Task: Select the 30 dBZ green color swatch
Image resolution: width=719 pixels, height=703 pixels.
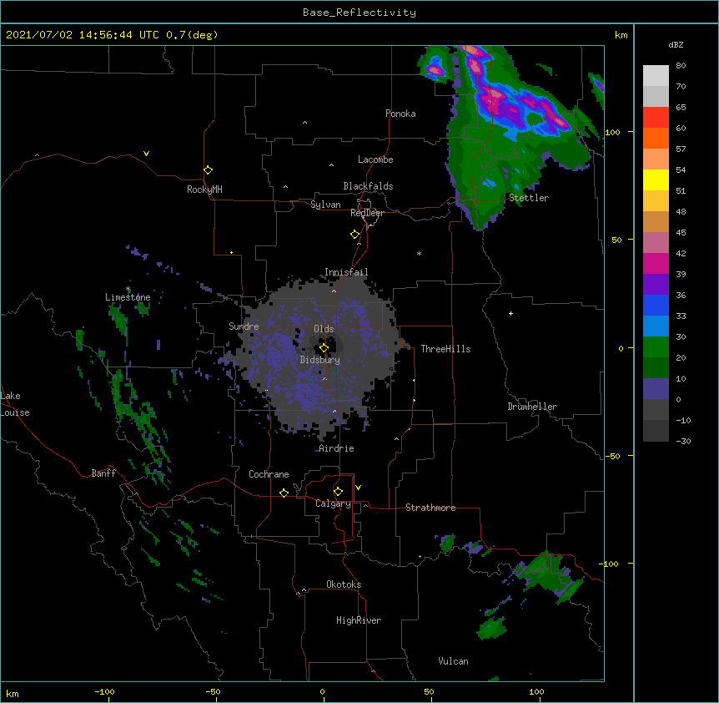Action: click(656, 347)
